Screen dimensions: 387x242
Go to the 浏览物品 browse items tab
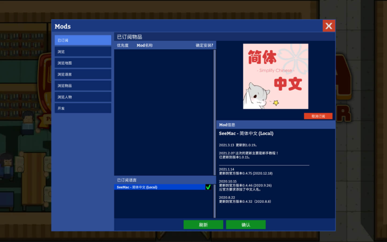(x=83, y=86)
